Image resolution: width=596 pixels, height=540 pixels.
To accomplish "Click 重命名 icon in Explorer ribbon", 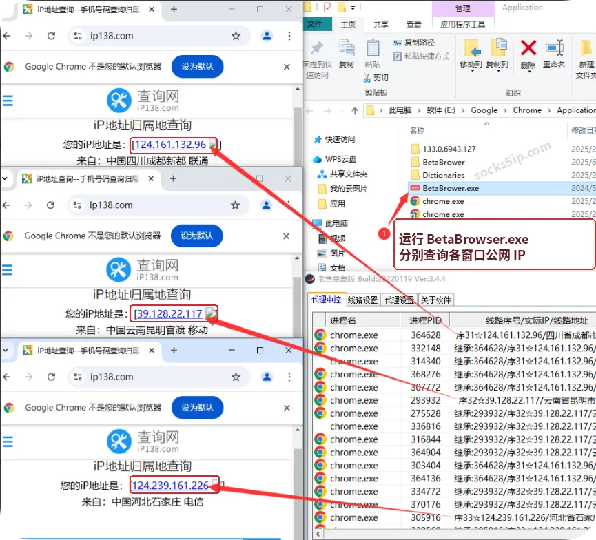I will click(x=554, y=48).
